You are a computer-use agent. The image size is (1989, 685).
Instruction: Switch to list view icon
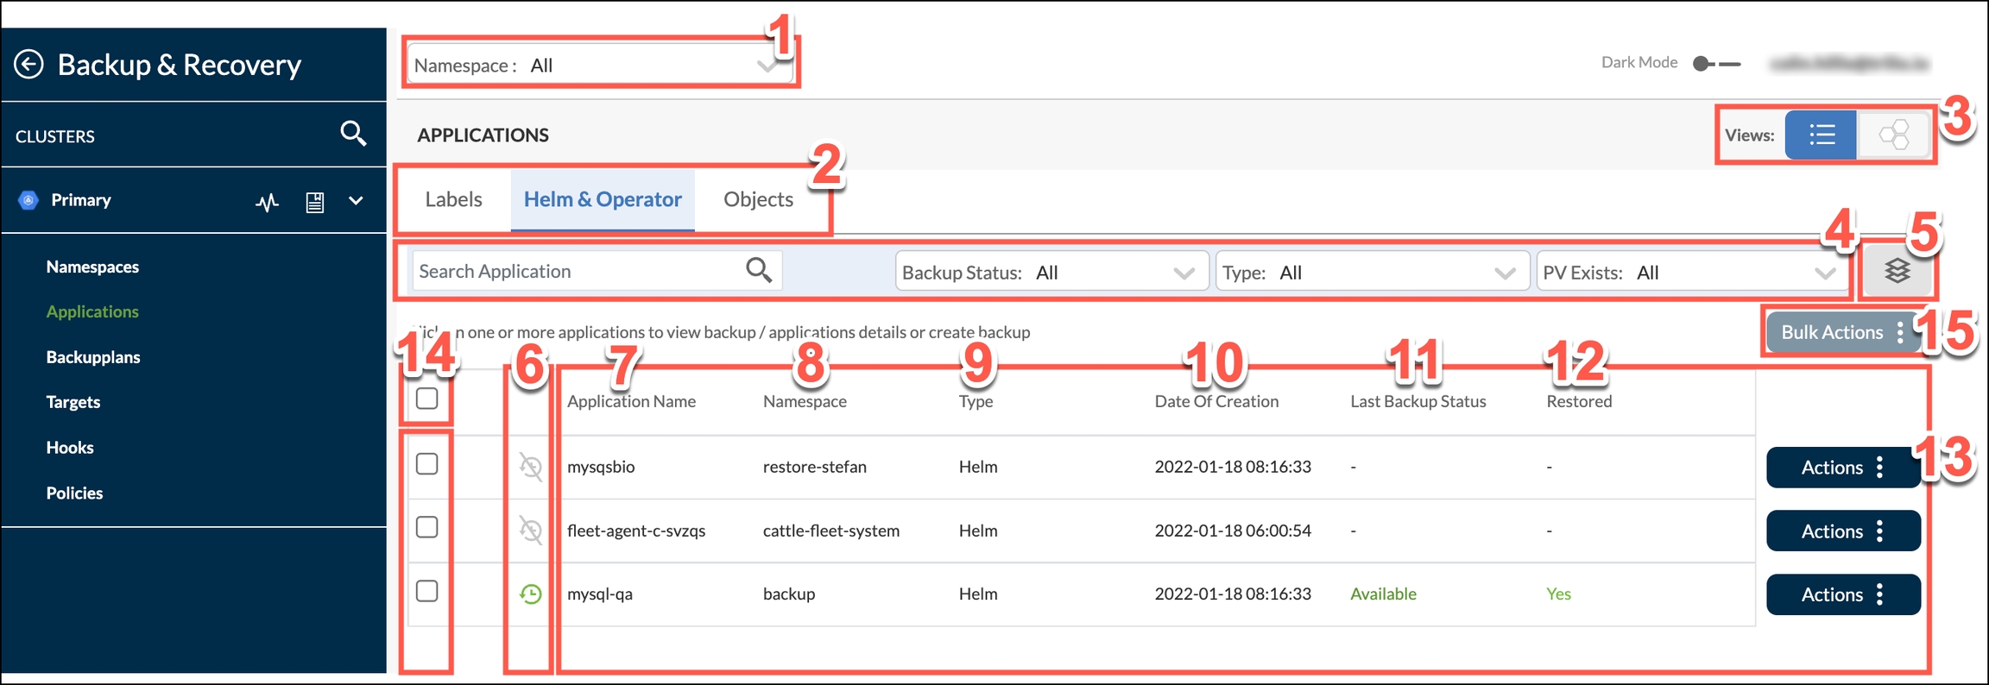(1821, 135)
